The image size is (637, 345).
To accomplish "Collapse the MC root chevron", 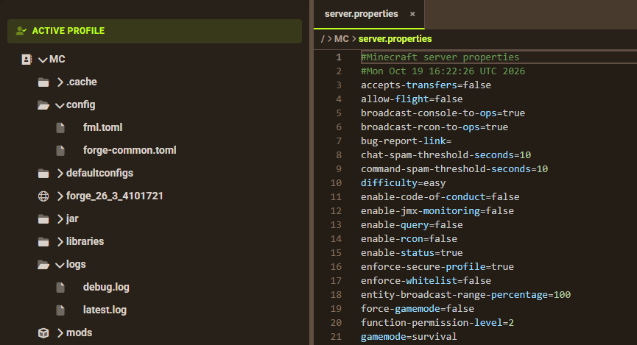I will (x=43, y=60).
